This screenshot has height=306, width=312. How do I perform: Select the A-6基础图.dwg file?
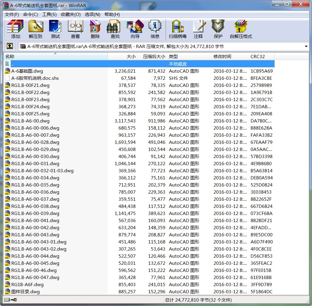tap(27, 71)
